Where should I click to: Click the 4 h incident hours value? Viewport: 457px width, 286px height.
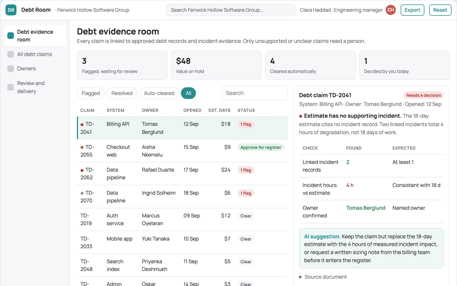350,185
